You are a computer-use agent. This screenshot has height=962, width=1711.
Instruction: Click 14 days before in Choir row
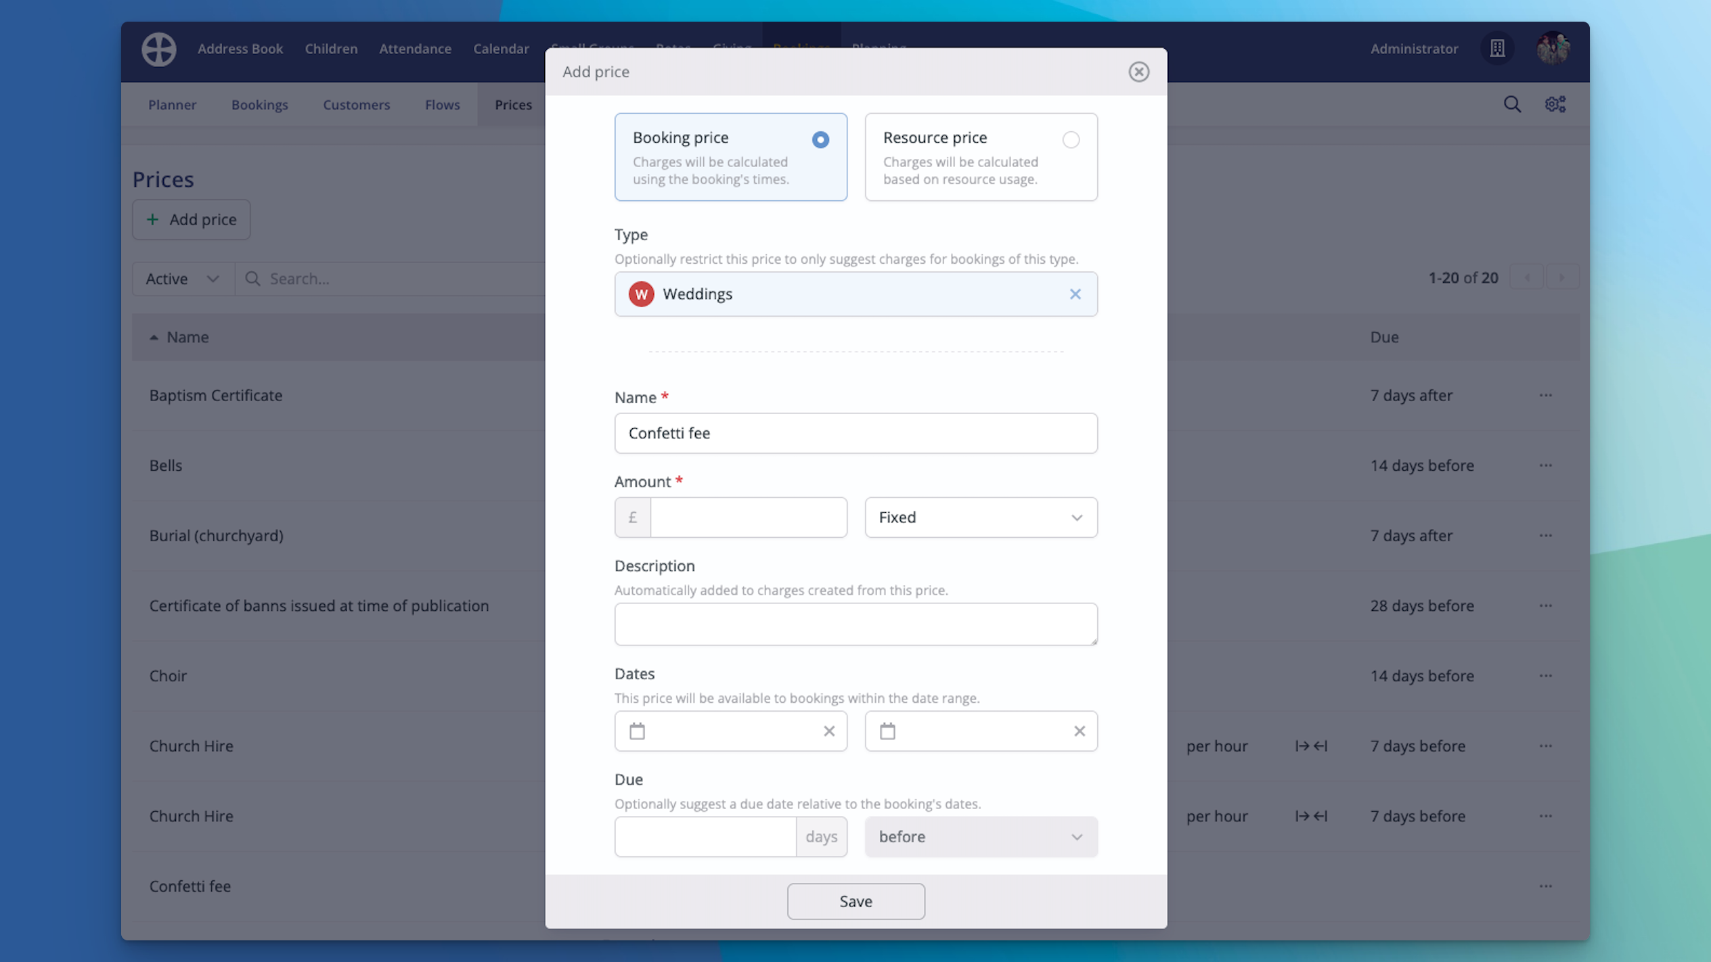coord(1422,676)
